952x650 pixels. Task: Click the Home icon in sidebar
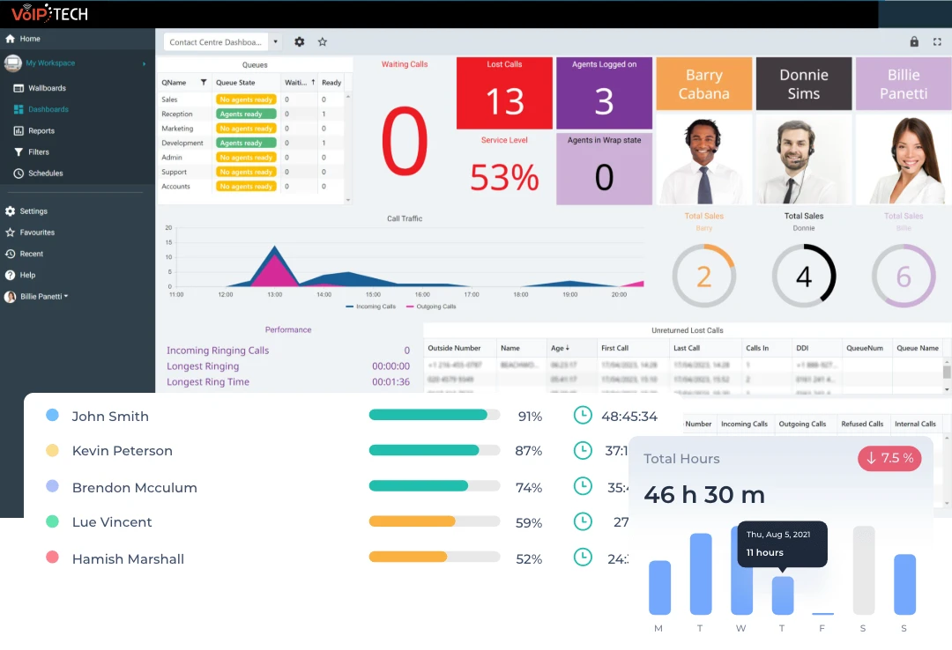[x=10, y=39]
